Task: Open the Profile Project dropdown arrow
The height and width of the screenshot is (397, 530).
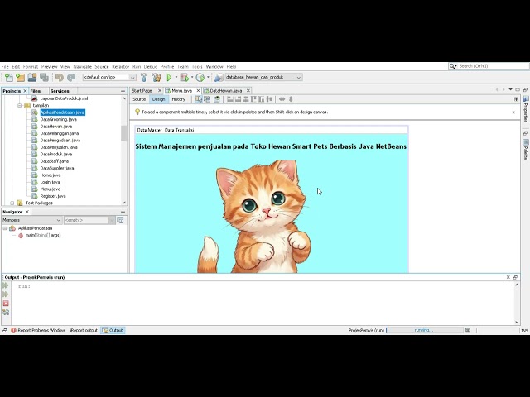Action: [208, 77]
